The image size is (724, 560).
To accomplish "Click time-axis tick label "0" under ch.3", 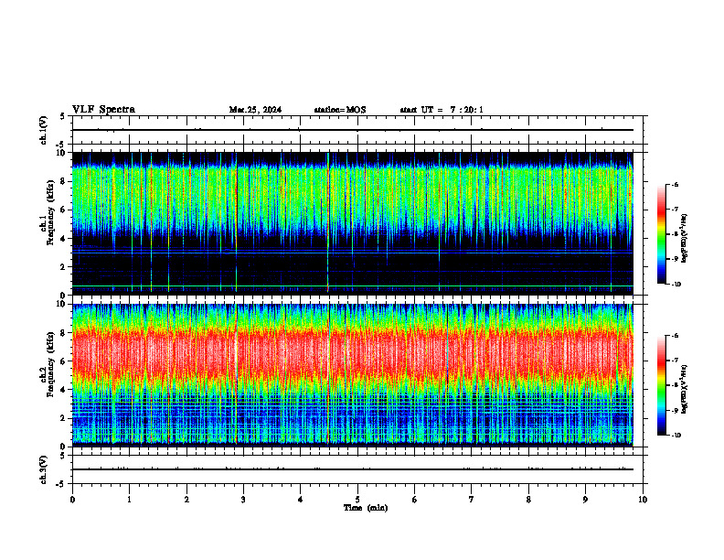I will click(x=72, y=500).
